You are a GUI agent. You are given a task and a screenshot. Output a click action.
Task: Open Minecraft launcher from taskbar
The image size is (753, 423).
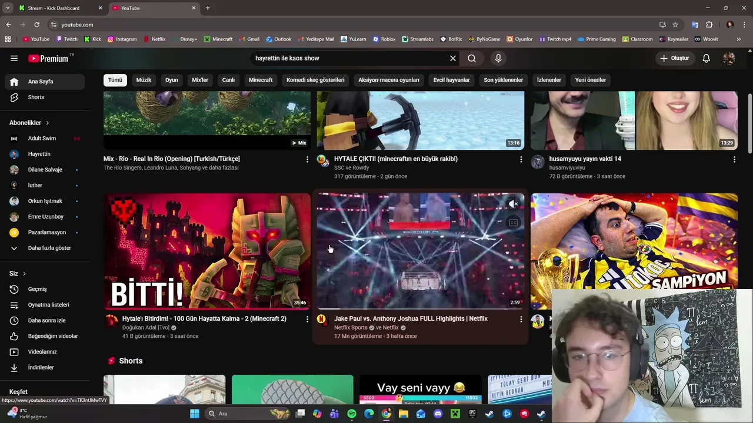pos(455,414)
